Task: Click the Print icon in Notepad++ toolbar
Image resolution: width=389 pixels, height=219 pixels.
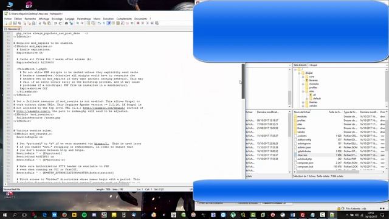Action: [33, 23]
